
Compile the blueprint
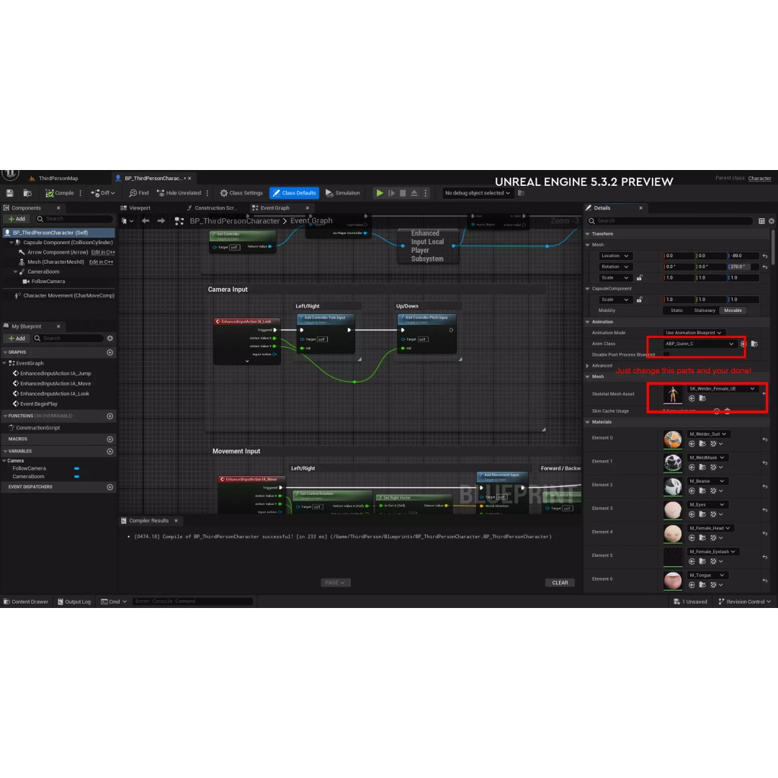pos(60,193)
